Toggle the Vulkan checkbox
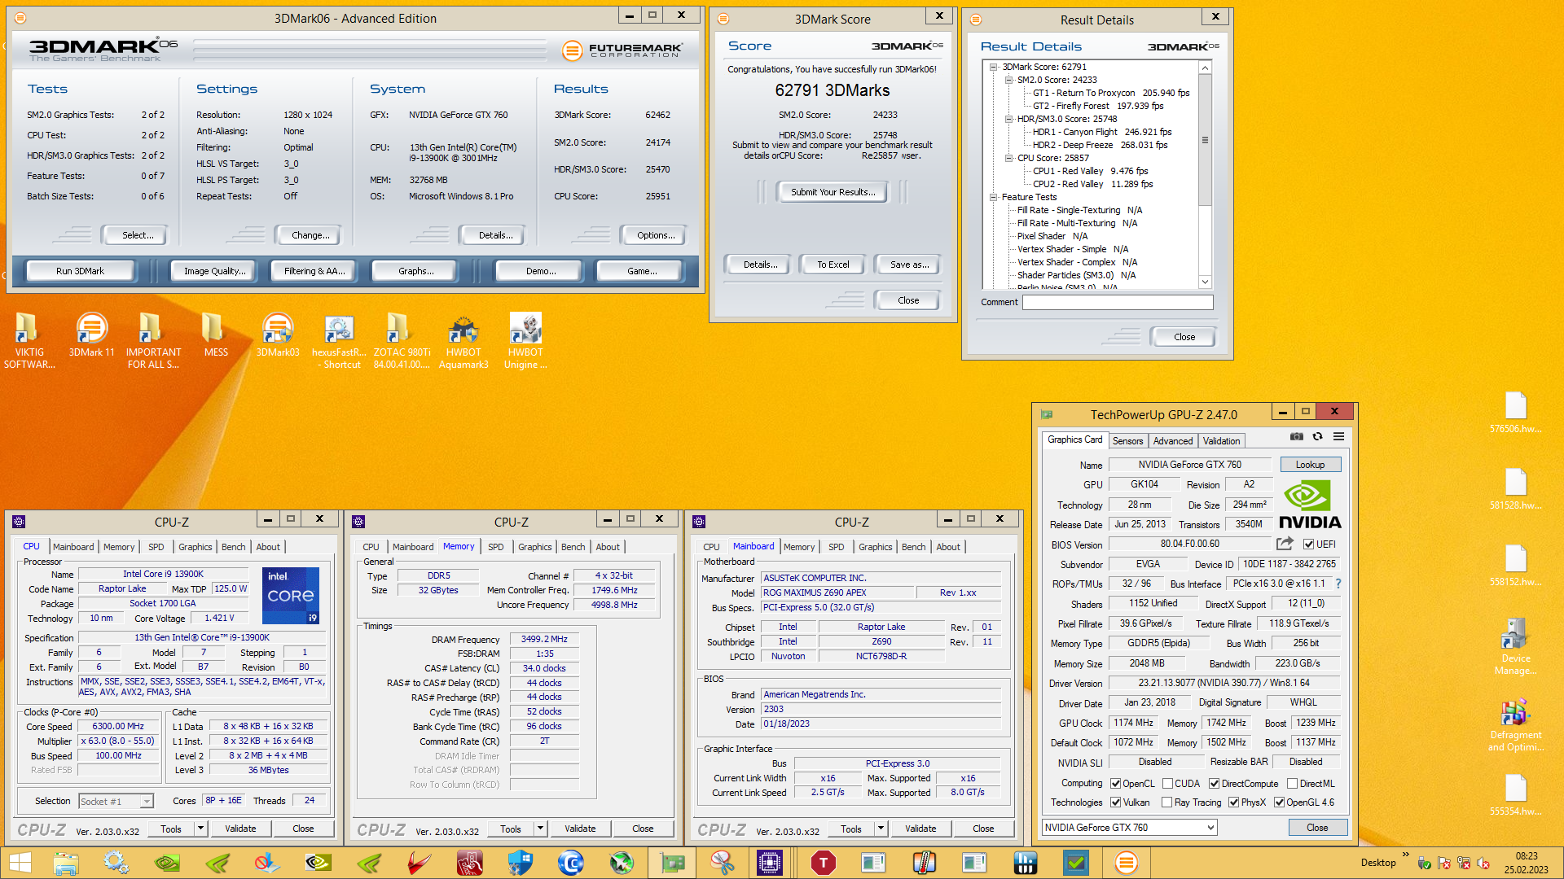The image size is (1564, 879). 1116,802
